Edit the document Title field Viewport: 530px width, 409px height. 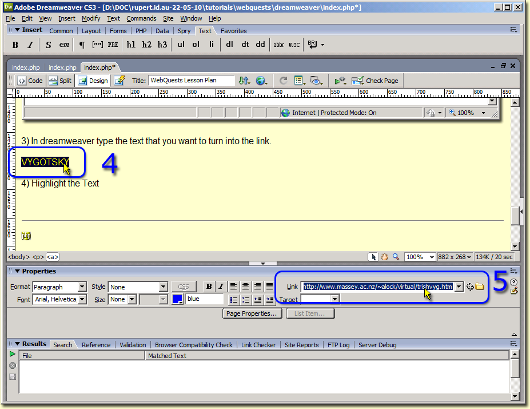191,80
